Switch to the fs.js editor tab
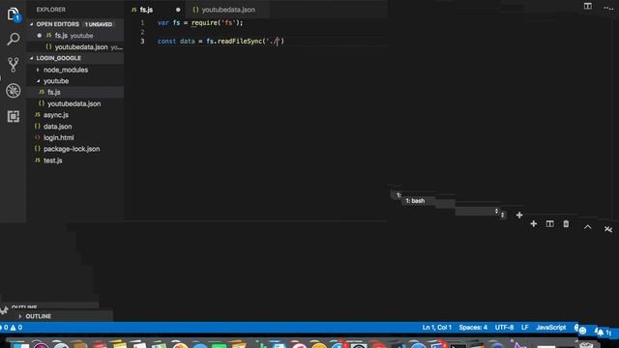 (156, 10)
